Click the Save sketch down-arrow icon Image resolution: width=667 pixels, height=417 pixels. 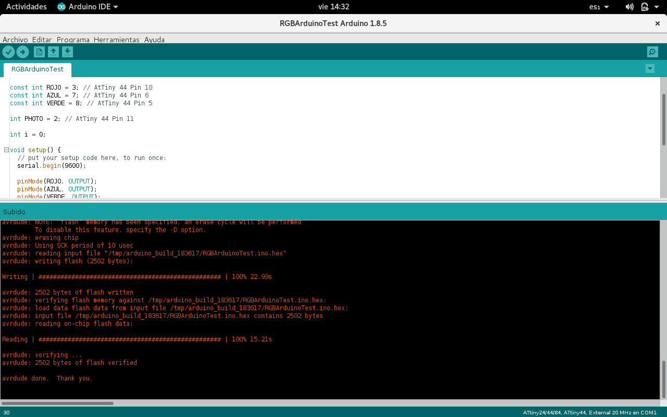(x=67, y=52)
